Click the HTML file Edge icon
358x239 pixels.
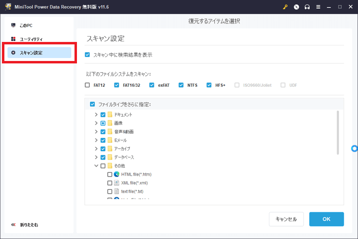pyautogui.click(x=117, y=174)
